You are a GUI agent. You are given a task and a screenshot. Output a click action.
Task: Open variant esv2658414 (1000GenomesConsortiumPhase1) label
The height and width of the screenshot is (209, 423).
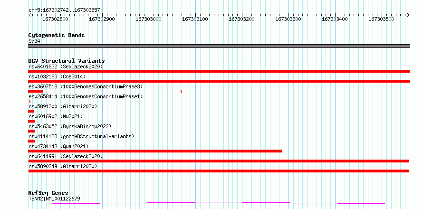coord(86,96)
